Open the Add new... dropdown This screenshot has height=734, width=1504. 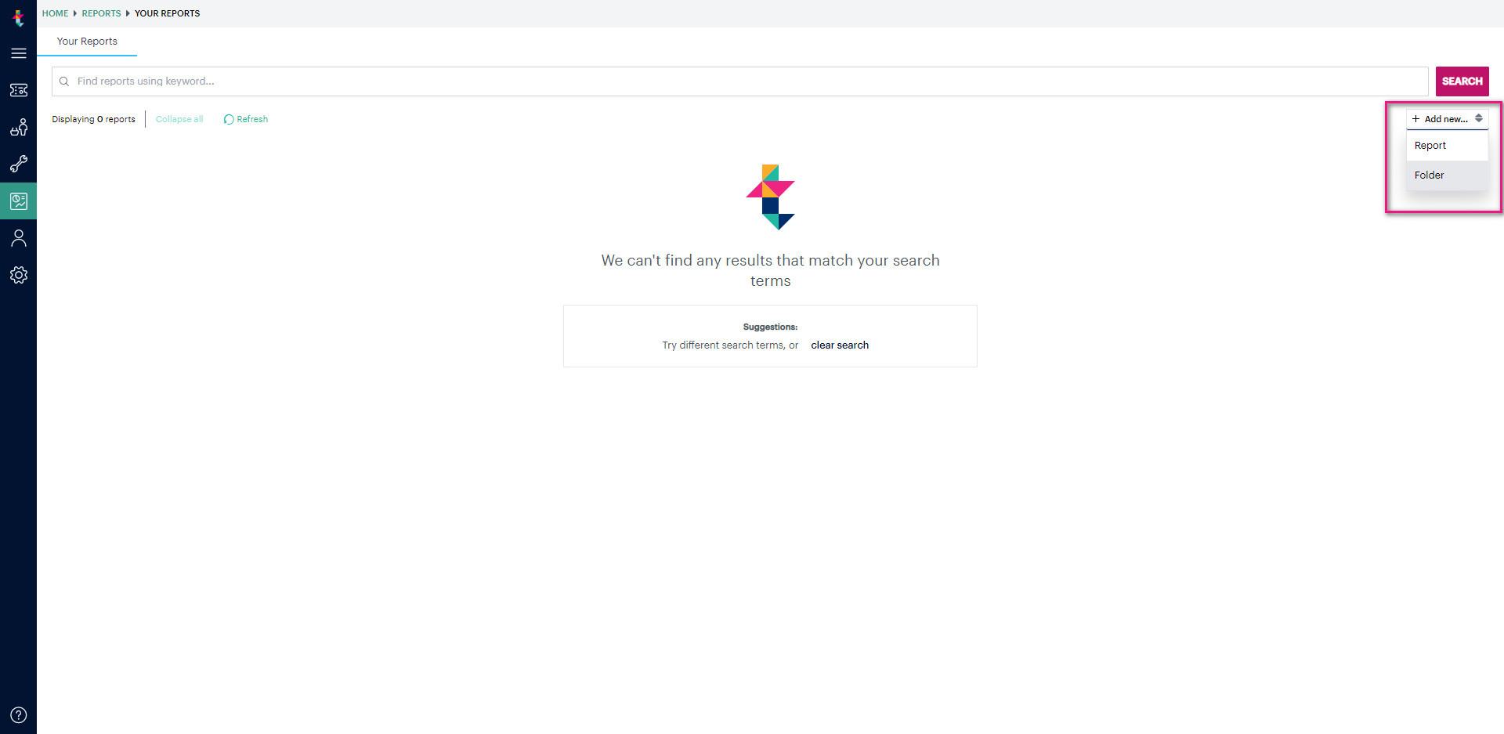pyautogui.click(x=1445, y=119)
